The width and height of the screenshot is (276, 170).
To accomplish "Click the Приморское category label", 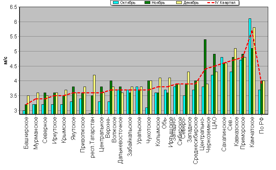I will (243, 133).
